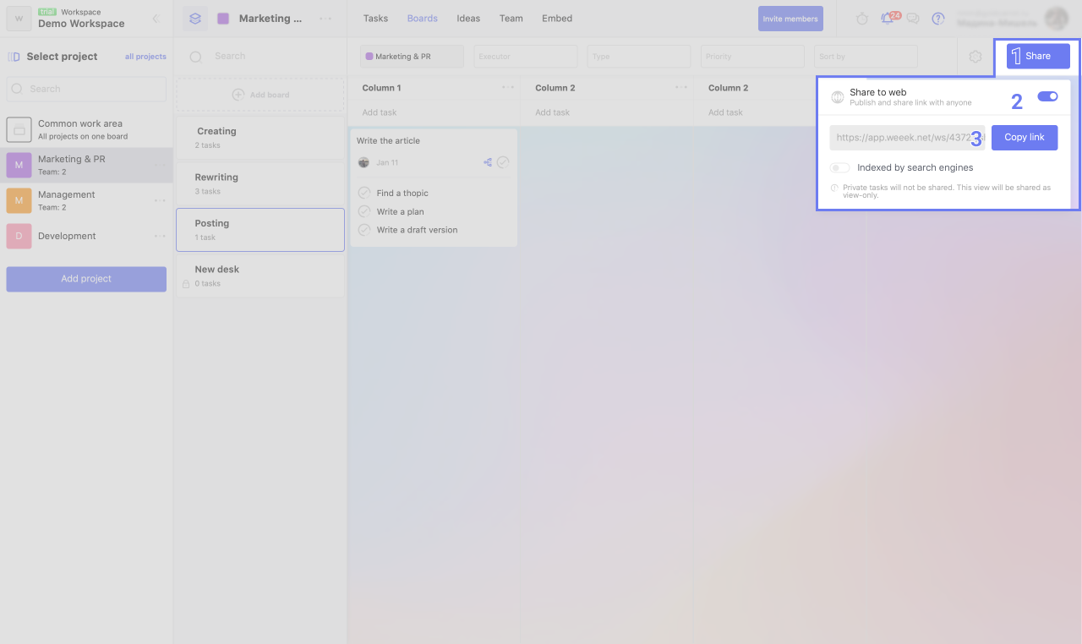
Task: Switch to the Tasks tab
Action: click(x=375, y=19)
